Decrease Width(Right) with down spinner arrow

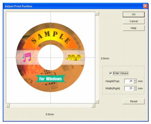coord(135,89)
